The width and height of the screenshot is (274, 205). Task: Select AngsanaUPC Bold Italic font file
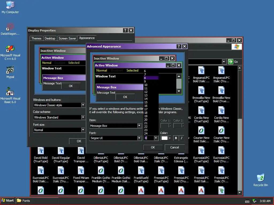[201, 74]
